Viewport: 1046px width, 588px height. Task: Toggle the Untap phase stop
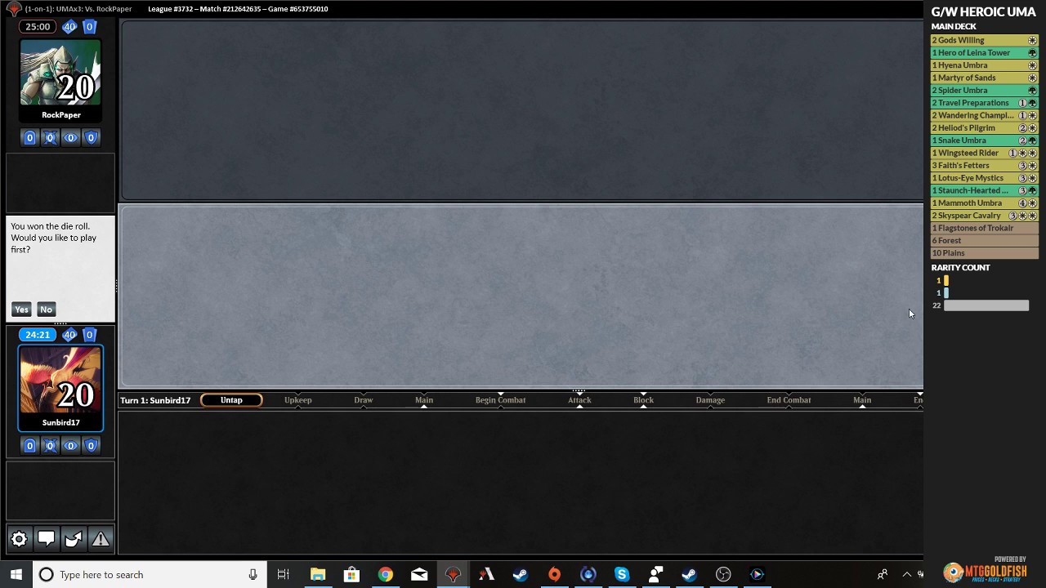tap(231, 400)
